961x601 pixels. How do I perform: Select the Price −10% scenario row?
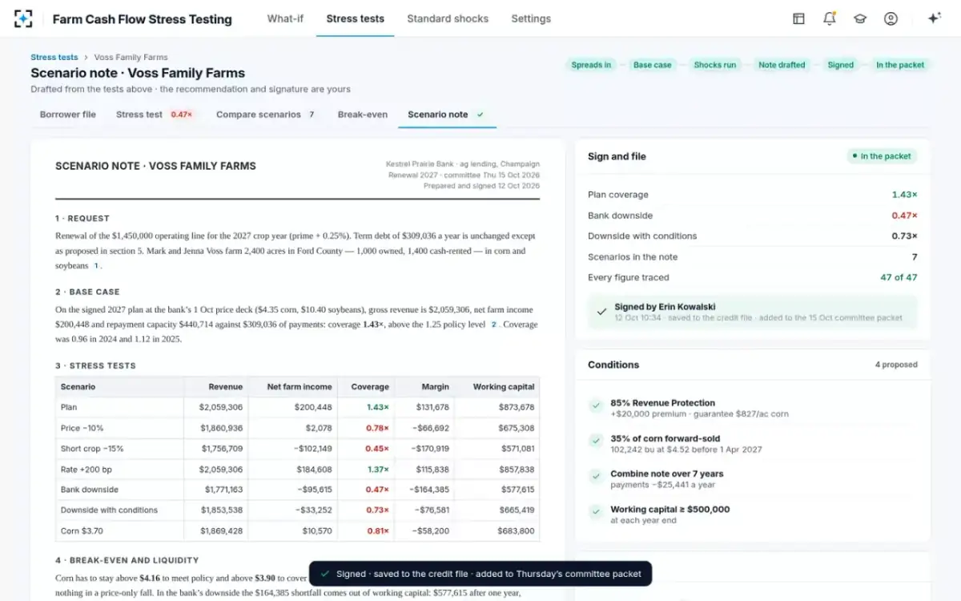click(x=297, y=428)
